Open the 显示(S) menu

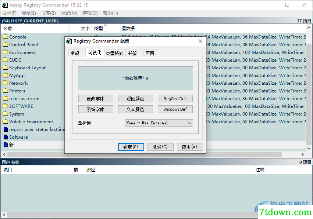click(29, 13)
